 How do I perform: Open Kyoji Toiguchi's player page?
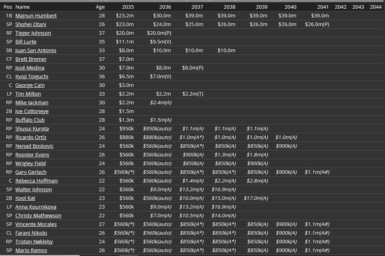(32, 76)
